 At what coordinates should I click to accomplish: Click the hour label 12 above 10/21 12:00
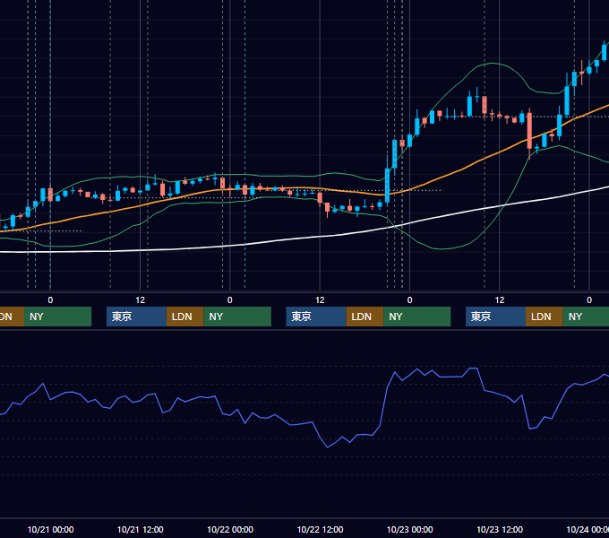click(141, 300)
